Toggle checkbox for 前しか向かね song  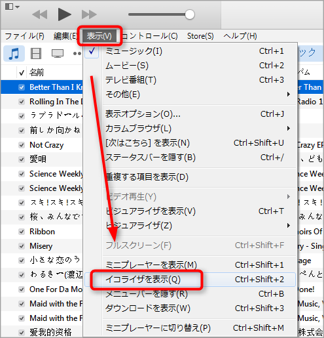[x=22, y=131]
